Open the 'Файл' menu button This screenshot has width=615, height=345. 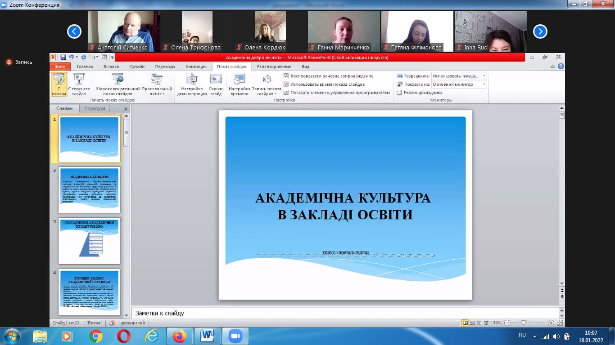[x=60, y=66]
